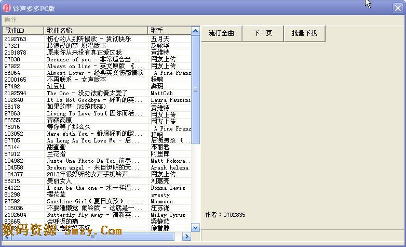The image size is (406, 247).
Task: Click the 流行金曲 button
Action: [221, 33]
